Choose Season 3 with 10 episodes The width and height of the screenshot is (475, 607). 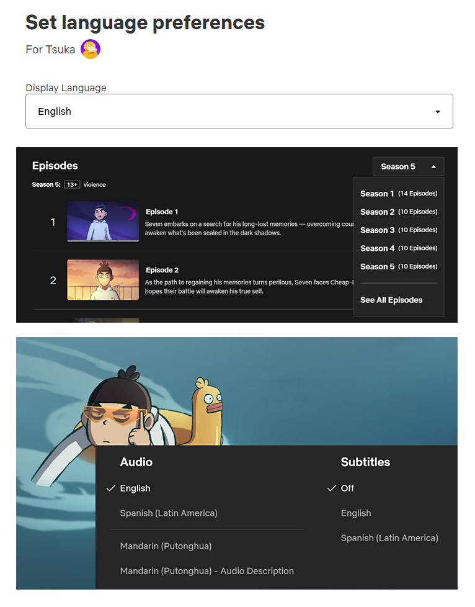[x=398, y=230]
